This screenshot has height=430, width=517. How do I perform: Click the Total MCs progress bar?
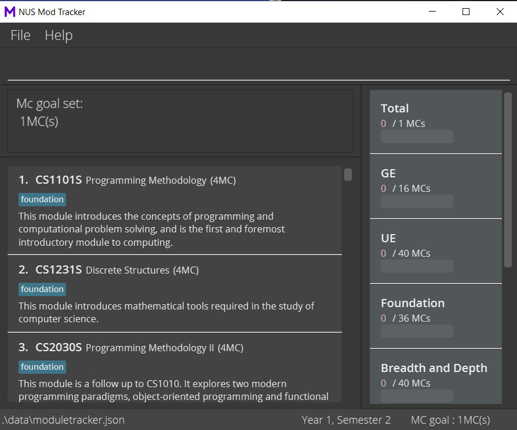(x=417, y=137)
